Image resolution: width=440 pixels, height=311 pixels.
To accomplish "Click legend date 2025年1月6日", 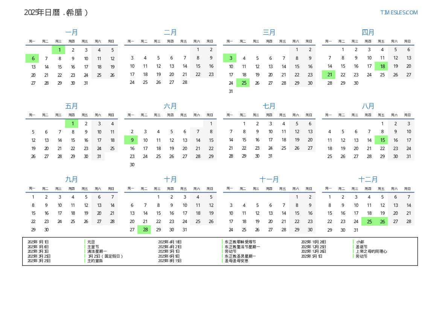I will 38,247.
